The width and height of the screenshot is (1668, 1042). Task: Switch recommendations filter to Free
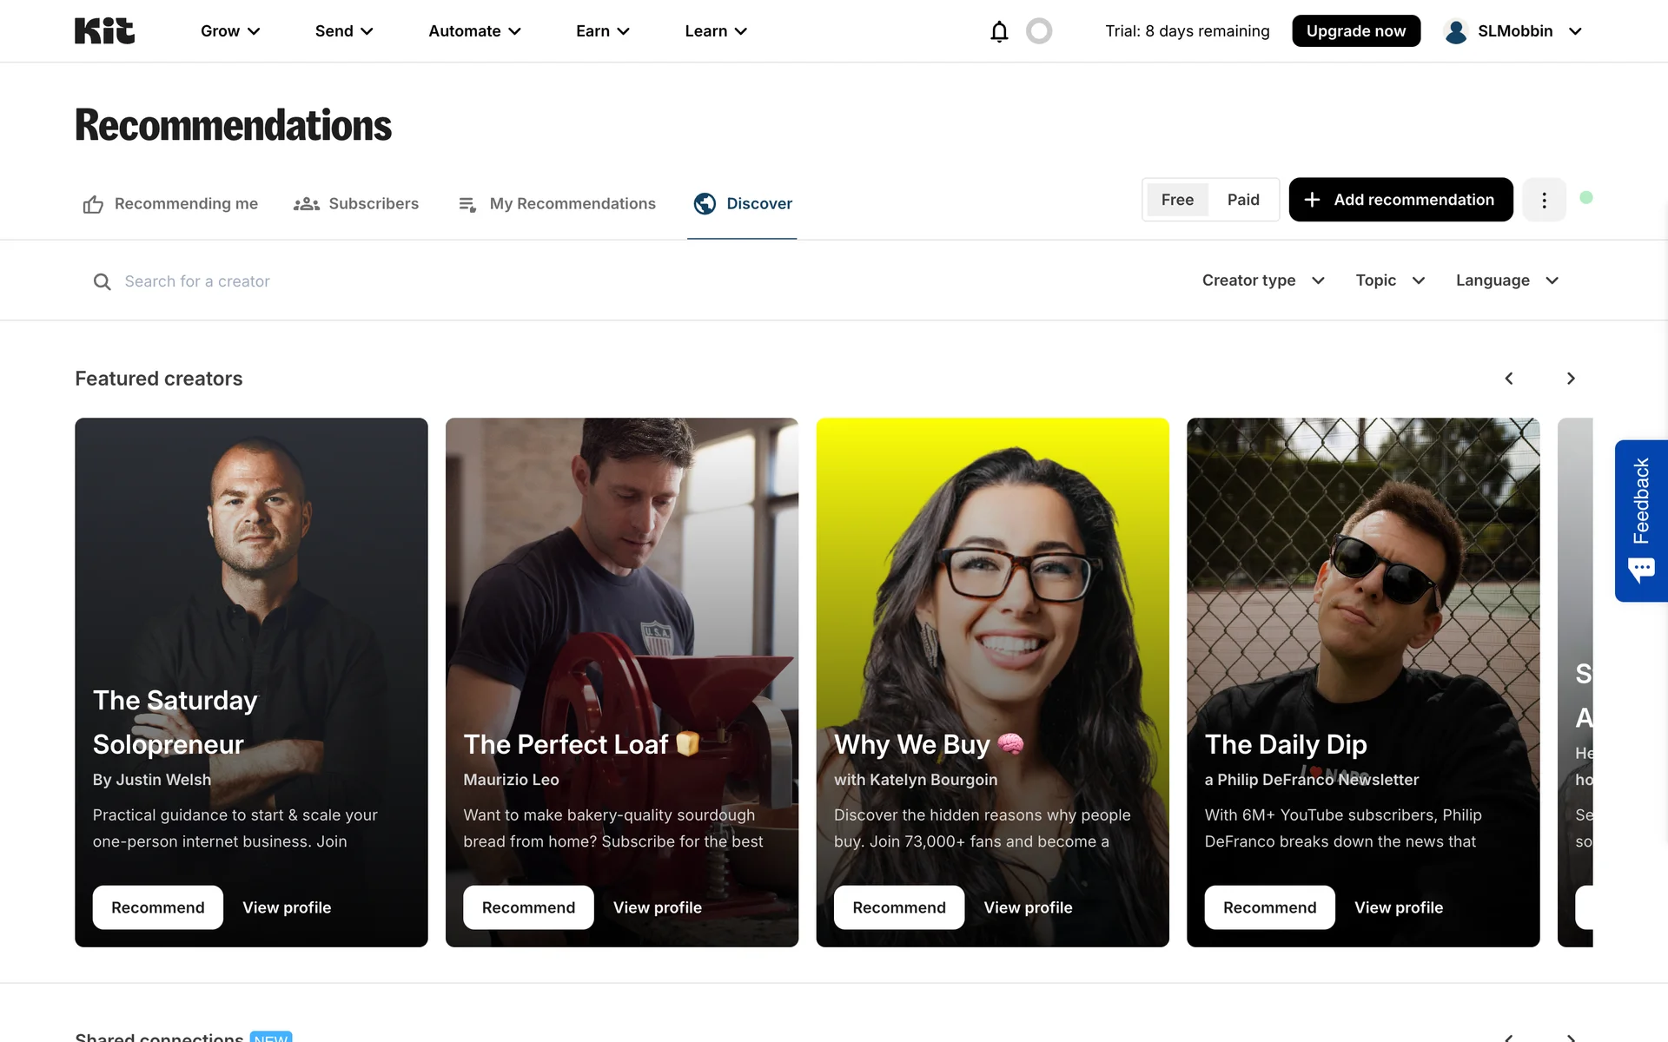click(x=1177, y=200)
